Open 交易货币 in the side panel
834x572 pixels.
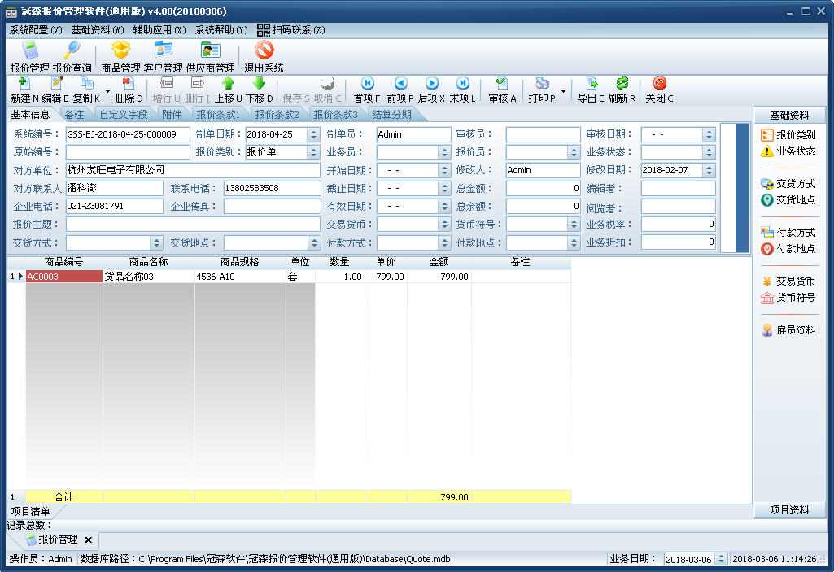(788, 281)
